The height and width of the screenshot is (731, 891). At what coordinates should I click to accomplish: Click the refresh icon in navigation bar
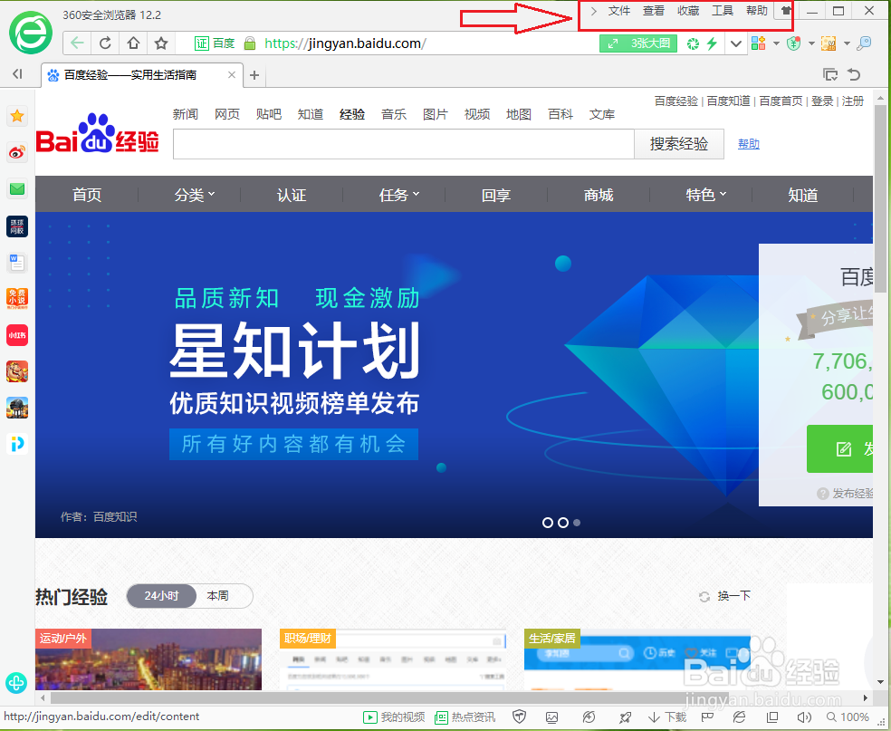click(104, 43)
